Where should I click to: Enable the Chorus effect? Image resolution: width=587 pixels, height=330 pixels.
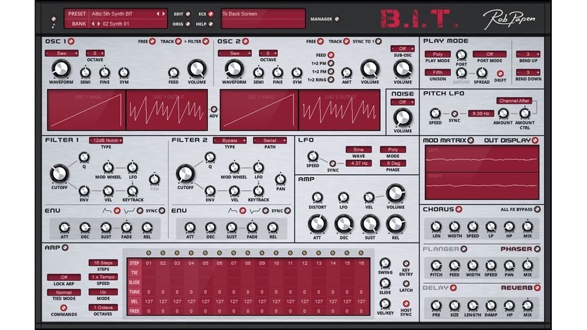tap(459, 209)
